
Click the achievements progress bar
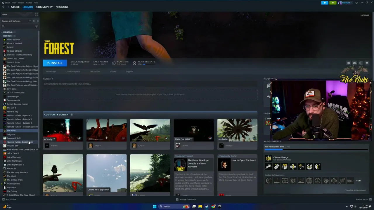(x=316, y=150)
